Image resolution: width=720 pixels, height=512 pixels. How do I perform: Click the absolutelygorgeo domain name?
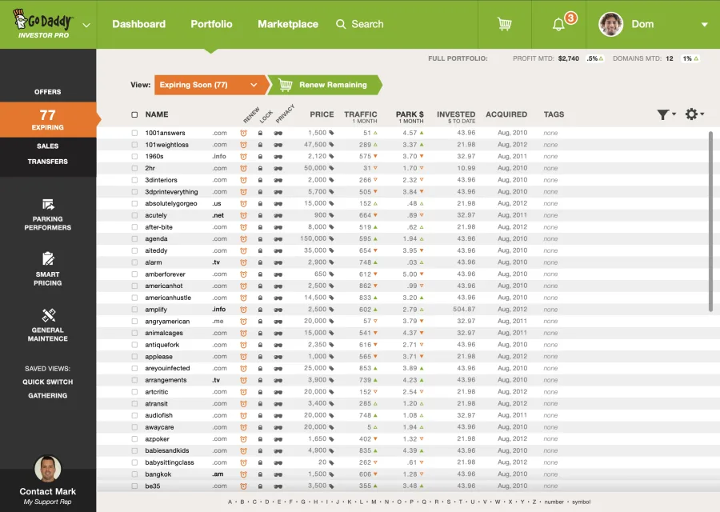coord(171,204)
